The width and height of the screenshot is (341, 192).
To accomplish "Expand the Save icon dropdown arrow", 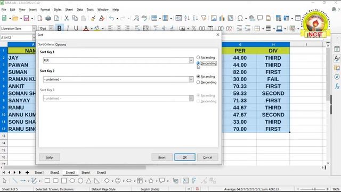I will [32, 18].
